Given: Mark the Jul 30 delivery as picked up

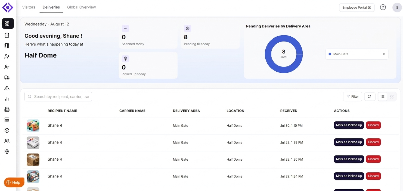Looking at the screenshot, I should point(349,125).
